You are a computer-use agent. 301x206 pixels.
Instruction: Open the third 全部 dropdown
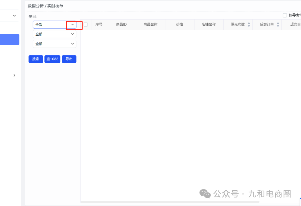pyautogui.click(x=54, y=44)
